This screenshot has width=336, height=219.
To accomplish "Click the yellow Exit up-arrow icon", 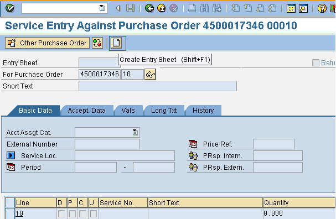I will click(162, 8).
